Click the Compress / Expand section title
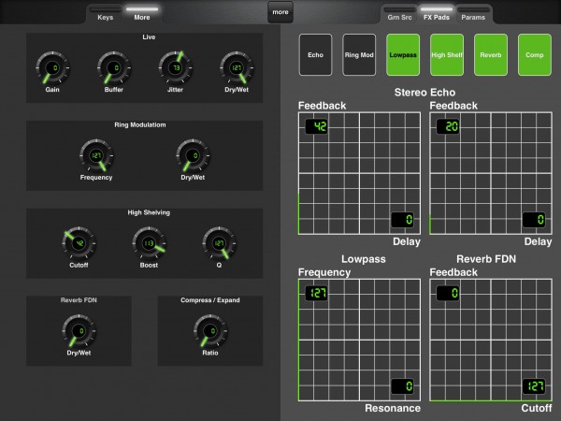This screenshot has height=421, width=561. coord(210,300)
